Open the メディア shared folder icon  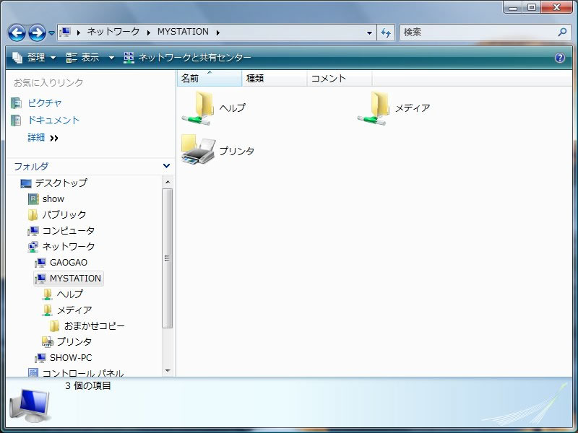coord(373,108)
